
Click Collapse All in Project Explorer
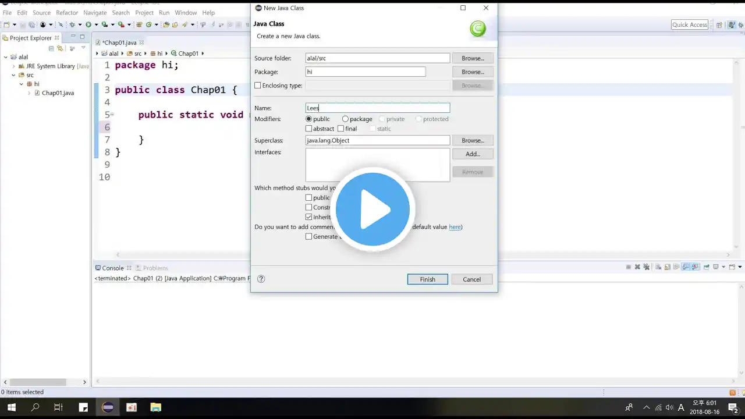(51, 48)
